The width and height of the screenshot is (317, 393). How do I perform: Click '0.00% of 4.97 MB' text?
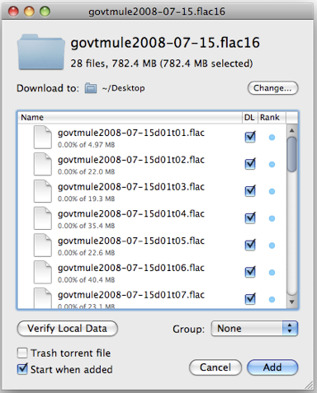click(x=86, y=145)
